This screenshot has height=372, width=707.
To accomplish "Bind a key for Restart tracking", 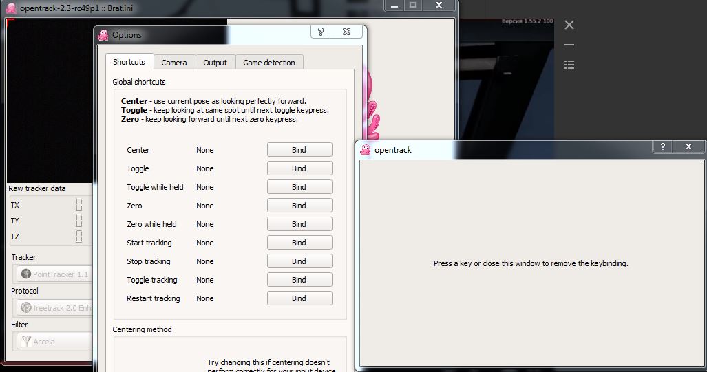I will pyautogui.click(x=299, y=298).
